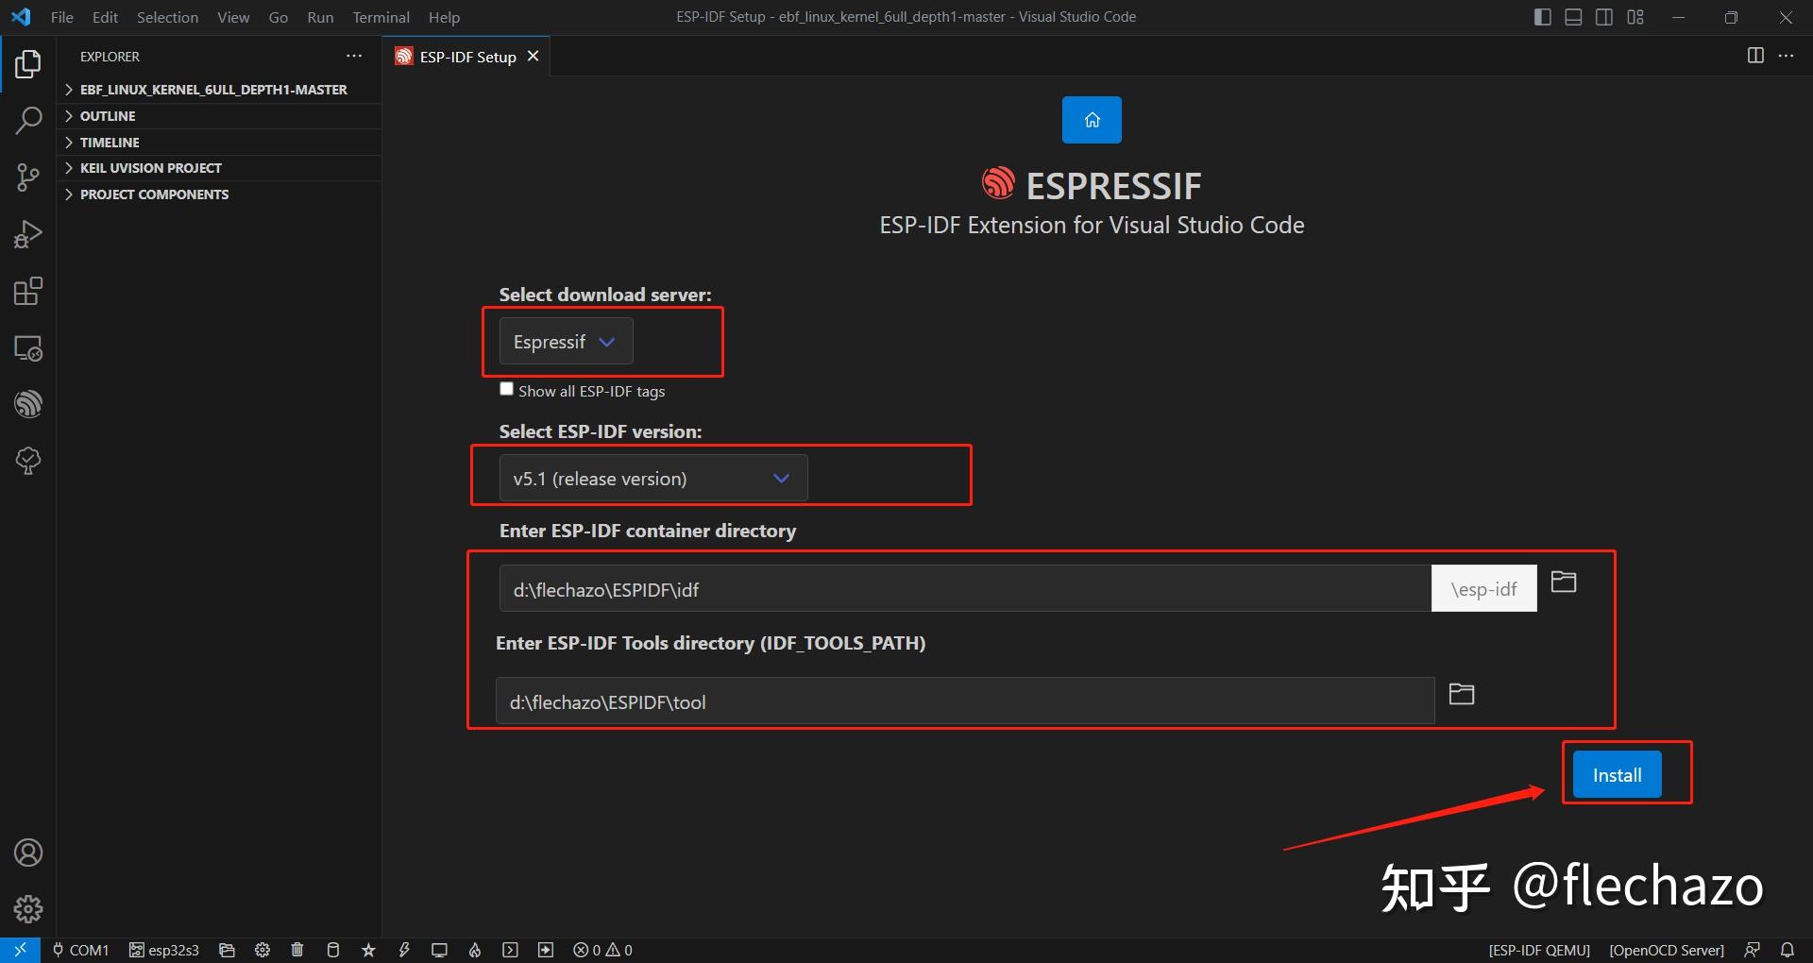
Task: Split the editor to the right
Action: pyautogui.click(x=1755, y=56)
